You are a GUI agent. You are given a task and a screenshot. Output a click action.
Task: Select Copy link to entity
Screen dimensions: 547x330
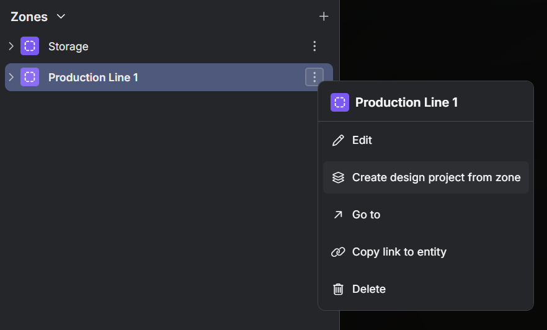(x=399, y=252)
